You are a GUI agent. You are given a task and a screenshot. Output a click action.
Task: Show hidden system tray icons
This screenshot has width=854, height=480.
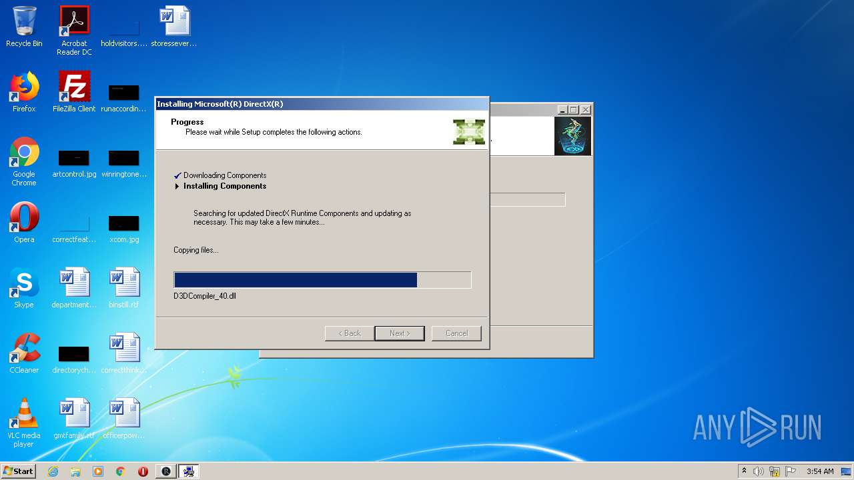[x=744, y=471]
